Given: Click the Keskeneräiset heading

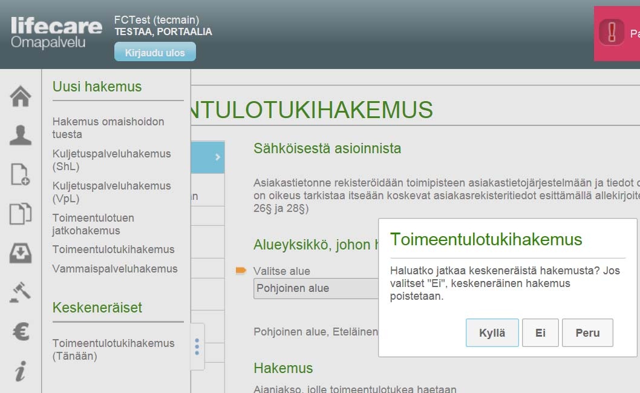Looking at the screenshot, I should pos(97,308).
